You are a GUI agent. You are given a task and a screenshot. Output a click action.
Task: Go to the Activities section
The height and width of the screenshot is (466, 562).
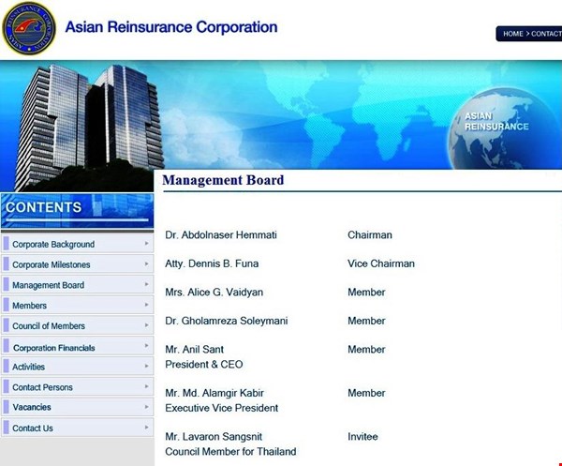(x=78, y=367)
